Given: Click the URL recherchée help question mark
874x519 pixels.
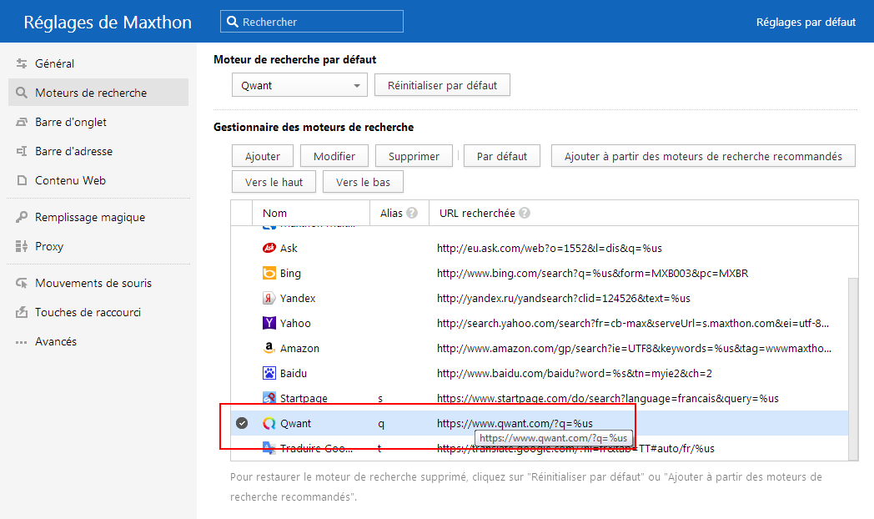Looking at the screenshot, I should click(525, 213).
